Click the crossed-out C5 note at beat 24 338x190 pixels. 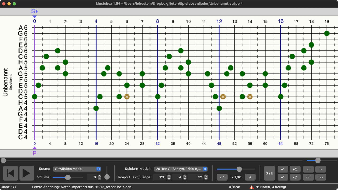[127, 97]
